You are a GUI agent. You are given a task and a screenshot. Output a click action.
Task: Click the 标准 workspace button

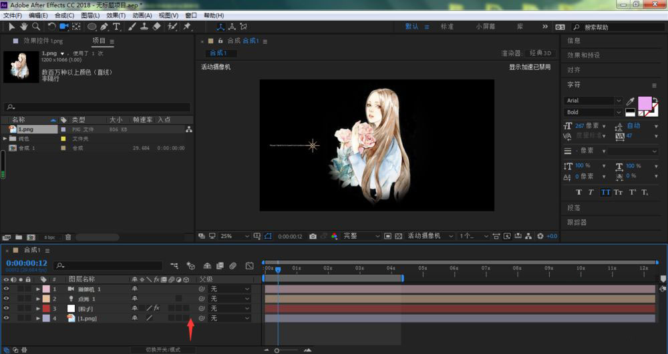pyautogui.click(x=447, y=27)
